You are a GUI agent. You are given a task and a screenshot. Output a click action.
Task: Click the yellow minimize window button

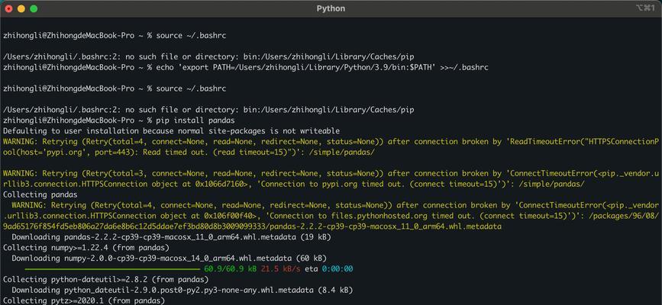point(21,8)
